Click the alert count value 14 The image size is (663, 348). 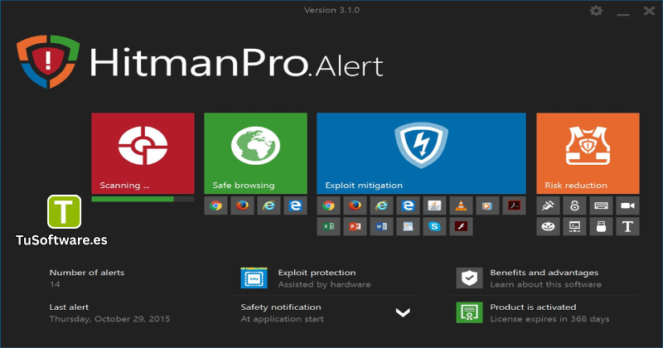(x=55, y=284)
